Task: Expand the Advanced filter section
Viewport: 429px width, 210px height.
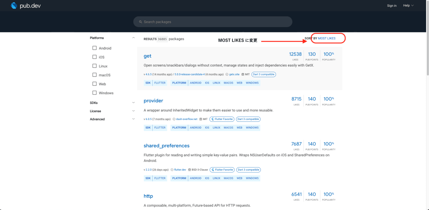Action: tap(133, 119)
